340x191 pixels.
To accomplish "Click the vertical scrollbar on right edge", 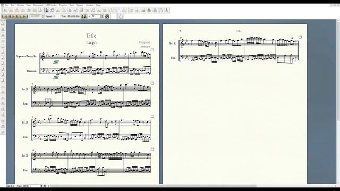I will click(338, 72).
